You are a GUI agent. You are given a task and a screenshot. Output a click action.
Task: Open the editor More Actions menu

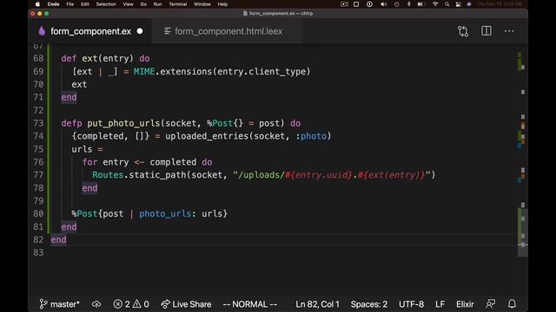coord(509,31)
